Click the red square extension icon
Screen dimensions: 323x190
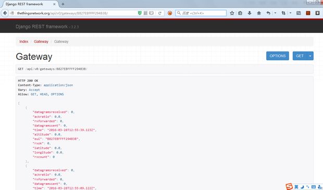click(x=308, y=13)
